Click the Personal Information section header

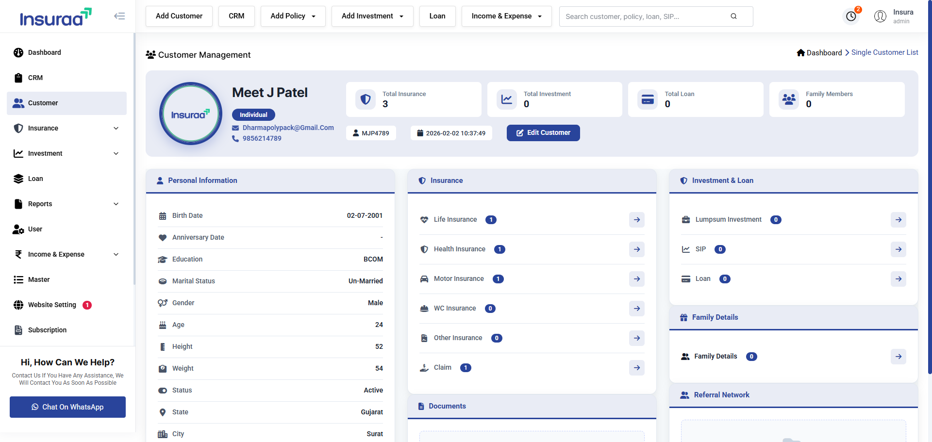(x=270, y=180)
